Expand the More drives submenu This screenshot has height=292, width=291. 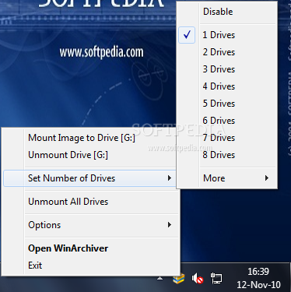(227, 178)
